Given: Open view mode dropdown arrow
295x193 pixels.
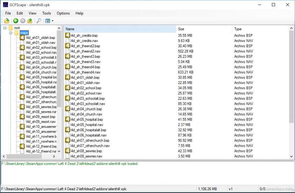Looking at the screenshot, I should pyautogui.click(x=52, y=21).
